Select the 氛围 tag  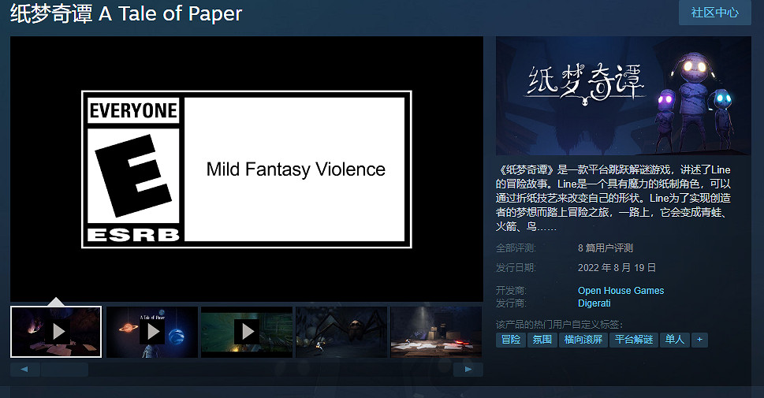(542, 340)
